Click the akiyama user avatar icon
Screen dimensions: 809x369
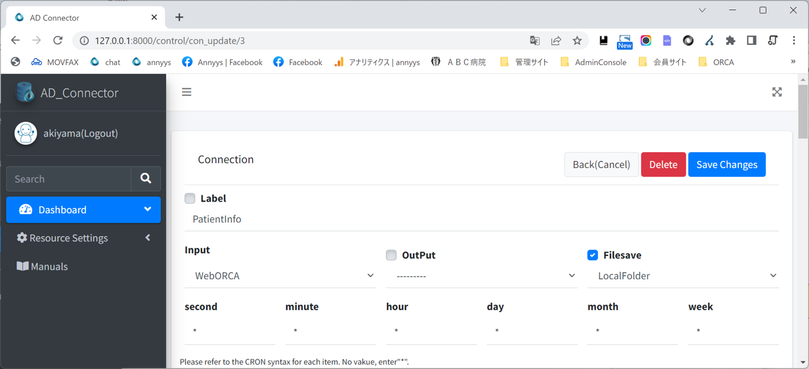(26, 133)
